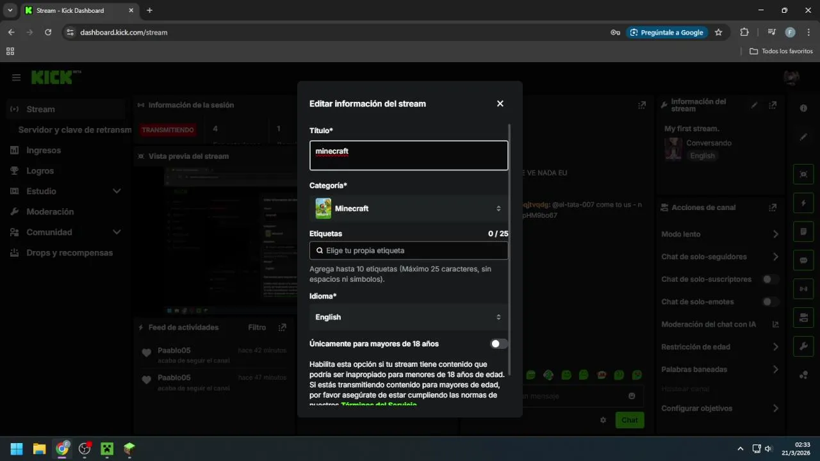Toggle the Únicamente para mayores de 18 años switch
Image resolution: width=820 pixels, height=461 pixels.
[499, 344]
